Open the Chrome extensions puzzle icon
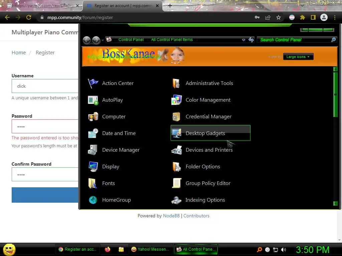The width and height of the screenshot is (342, 256). click(303, 17)
